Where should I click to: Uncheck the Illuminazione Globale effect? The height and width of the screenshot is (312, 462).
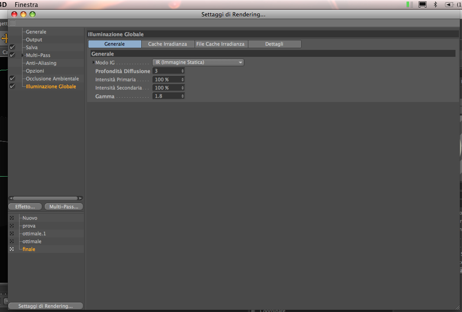coord(13,86)
